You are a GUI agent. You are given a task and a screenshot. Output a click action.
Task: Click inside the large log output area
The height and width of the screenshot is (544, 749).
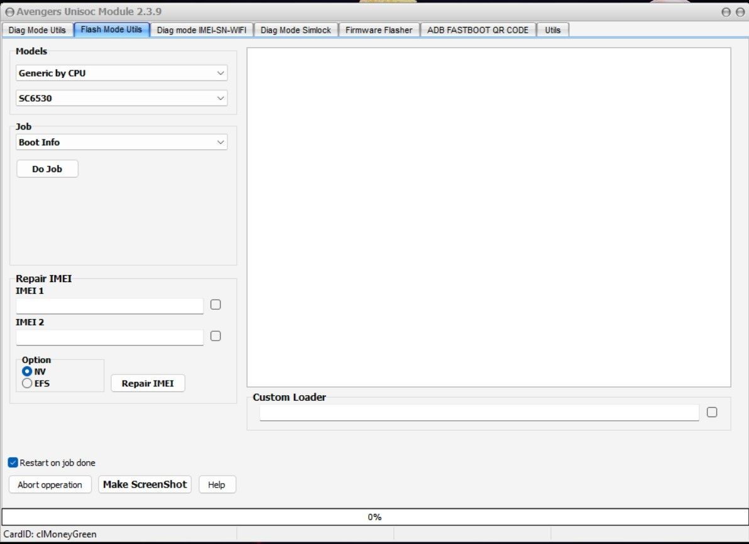[x=489, y=217]
